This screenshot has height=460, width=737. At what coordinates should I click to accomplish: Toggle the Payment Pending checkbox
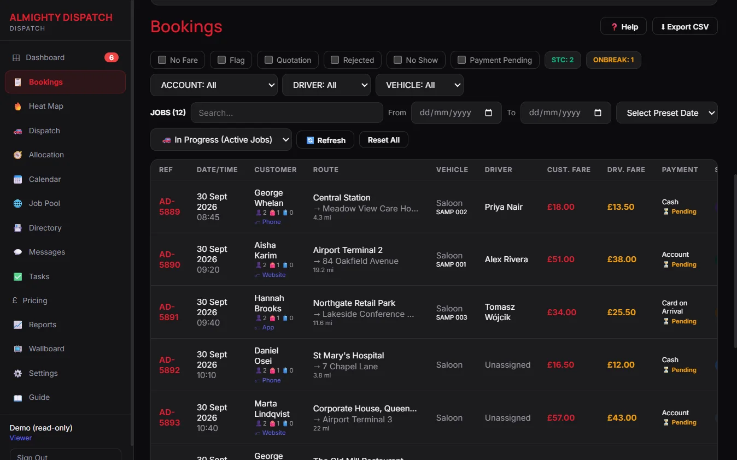tap(461, 60)
